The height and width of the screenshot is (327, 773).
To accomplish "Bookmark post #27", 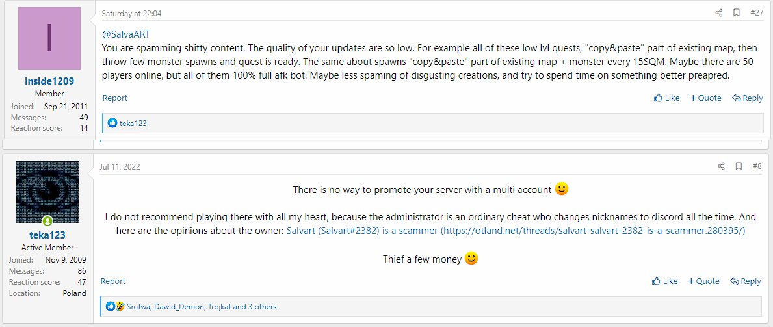I will click(x=737, y=13).
